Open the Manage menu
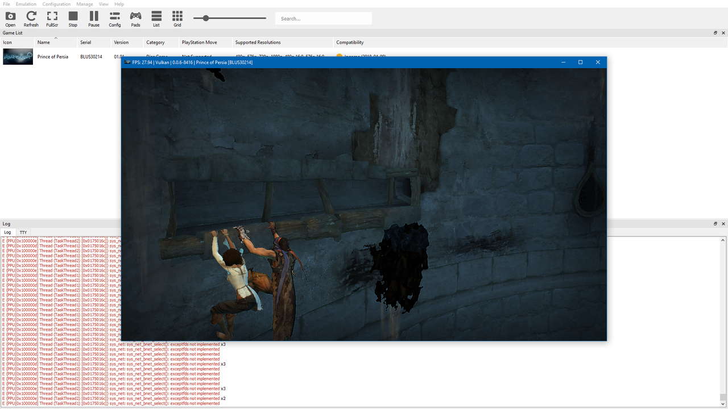728x409 pixels. pos(85,4)
